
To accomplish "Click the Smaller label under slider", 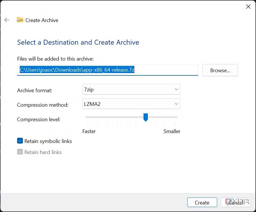I will [172, 131].
